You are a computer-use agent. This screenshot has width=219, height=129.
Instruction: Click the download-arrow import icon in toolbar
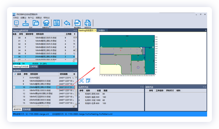[x=26, y=23]
